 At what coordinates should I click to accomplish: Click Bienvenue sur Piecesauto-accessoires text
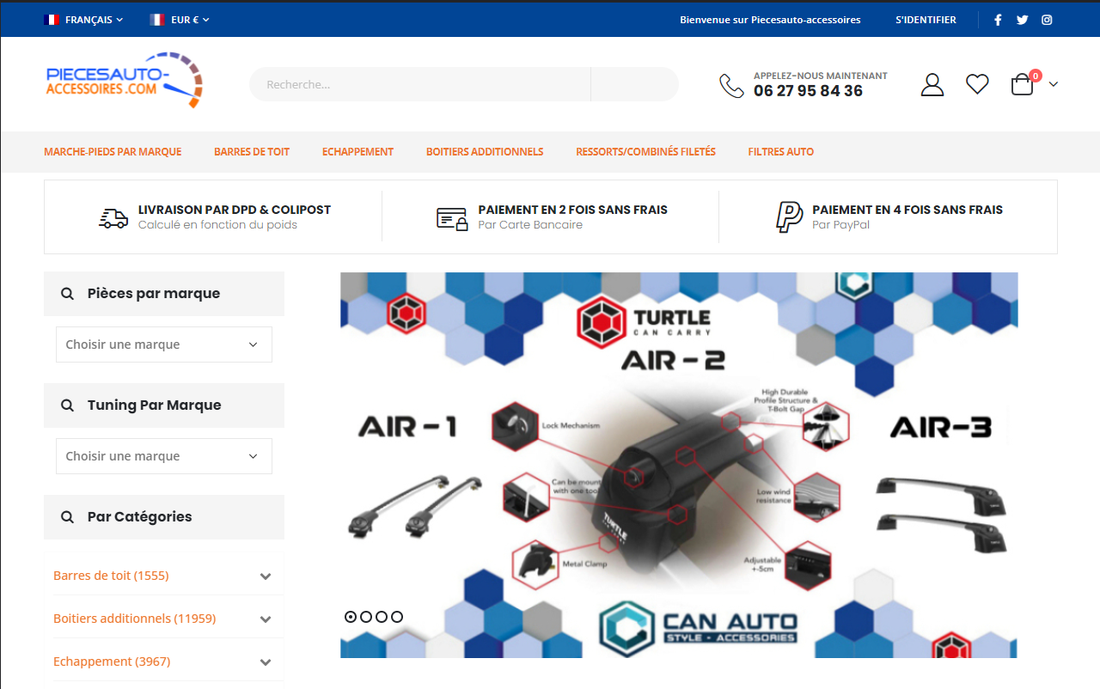tap(770, 20)
